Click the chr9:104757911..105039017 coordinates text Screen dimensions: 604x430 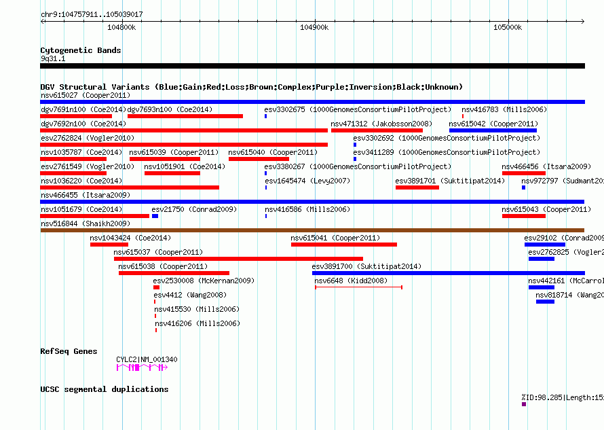[92, 14]
